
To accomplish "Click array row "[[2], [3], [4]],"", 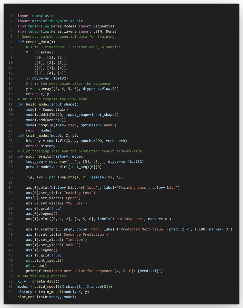I will click(51, 68).
